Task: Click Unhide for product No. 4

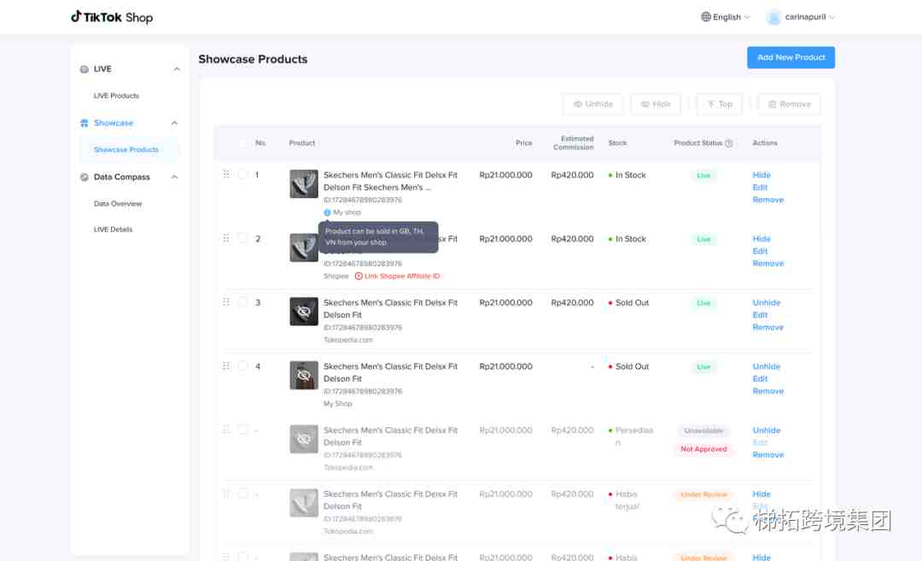Action: pos(766,366)
